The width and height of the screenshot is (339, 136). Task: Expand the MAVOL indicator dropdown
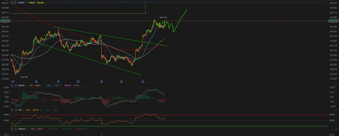29,129
